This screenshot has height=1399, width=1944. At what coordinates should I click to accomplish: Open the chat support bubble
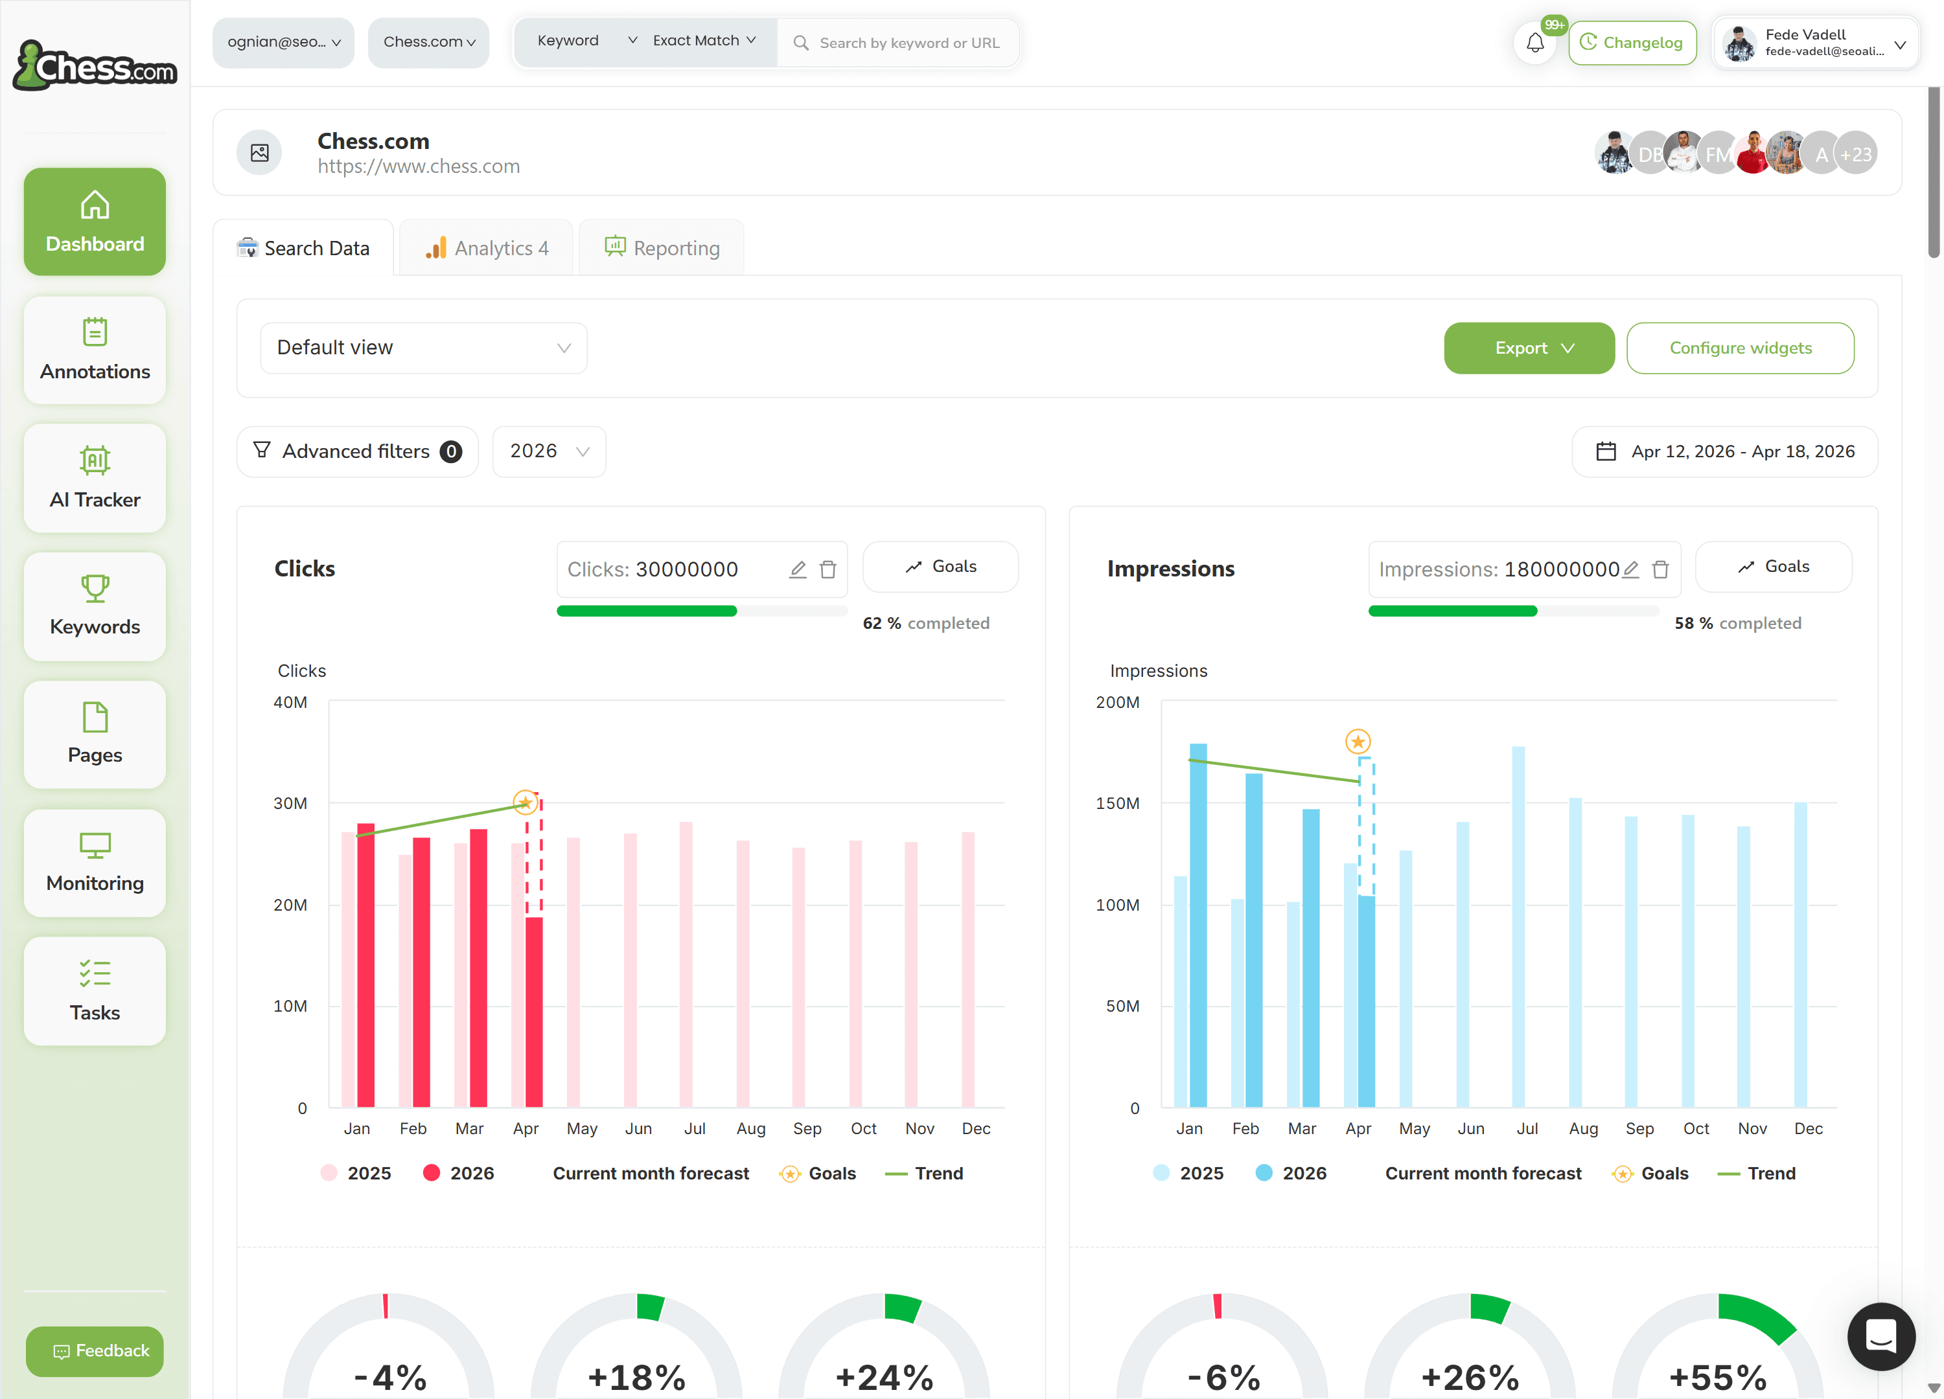[1880, 1336]
